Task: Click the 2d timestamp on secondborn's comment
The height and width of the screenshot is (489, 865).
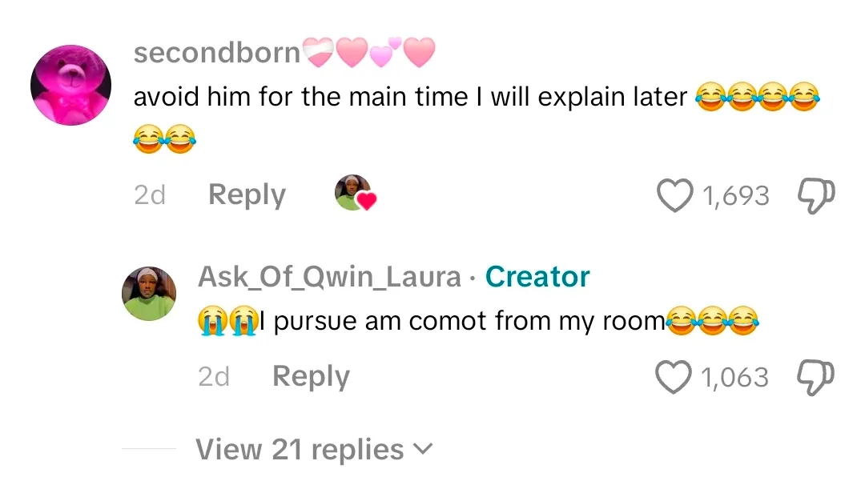Action: tap(149, 195)
